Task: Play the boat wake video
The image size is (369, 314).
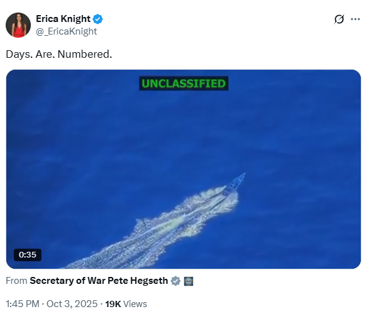Action: click(x=184, y=169)
